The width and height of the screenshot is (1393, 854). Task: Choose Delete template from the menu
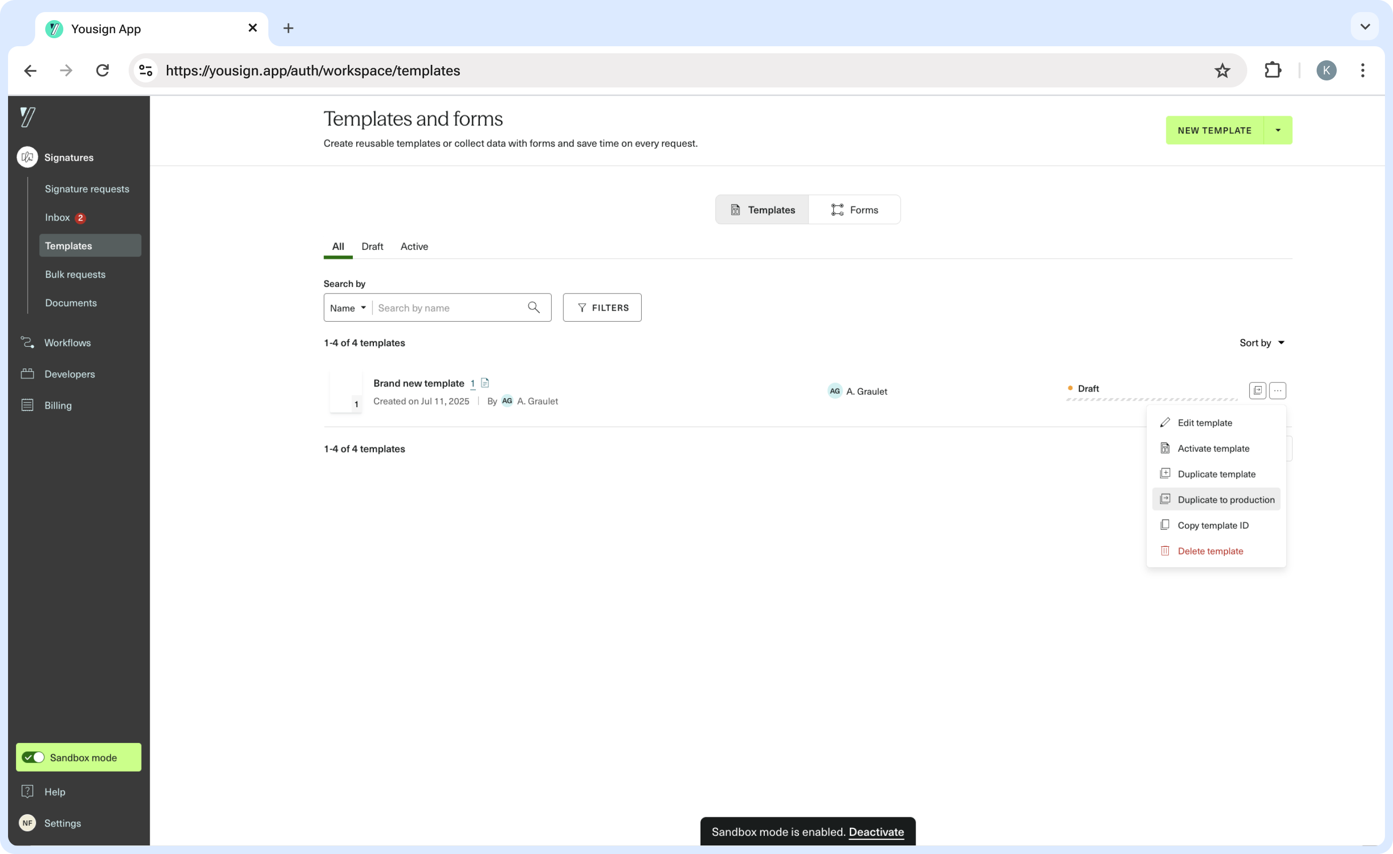point(1210,551)
